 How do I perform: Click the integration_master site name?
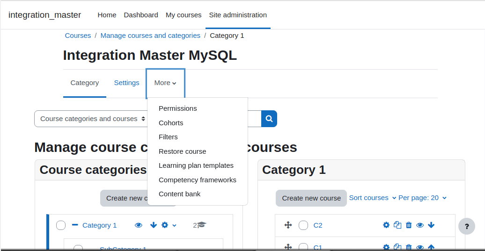(x=44, y=15)
